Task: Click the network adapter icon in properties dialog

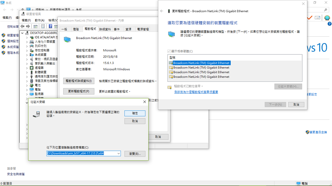Action: pyautogui.click(x=67, y=39)
